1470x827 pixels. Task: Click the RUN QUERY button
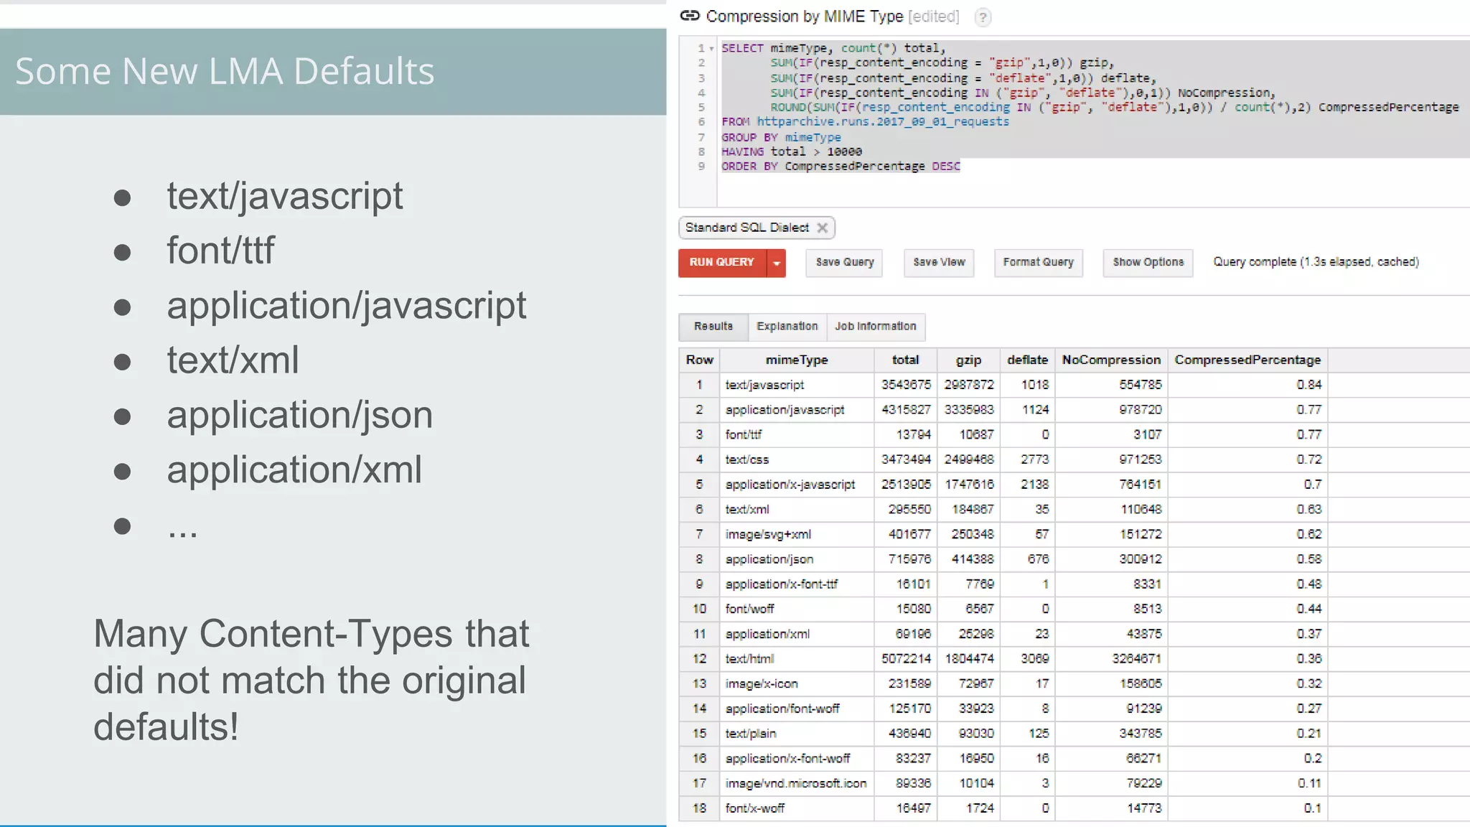tap(722, 263)
